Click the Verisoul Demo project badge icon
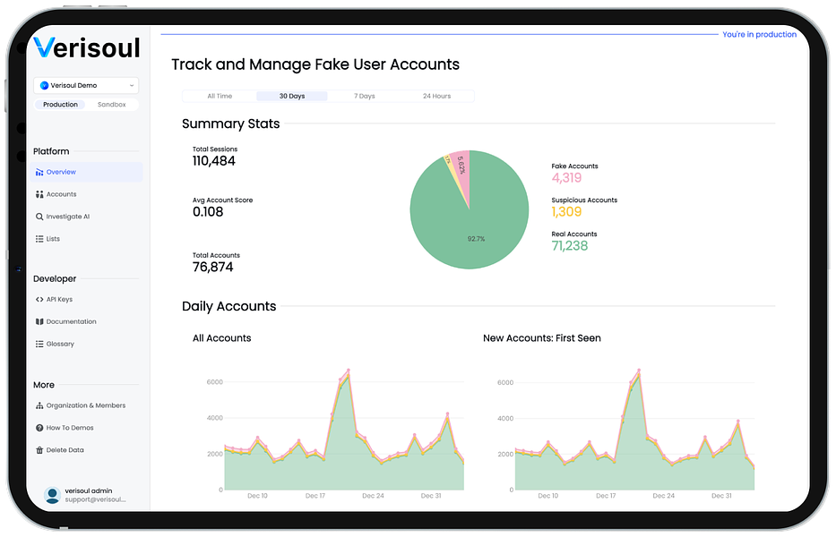Image resolution: width=836 pixels, height=537 pixels. 44,86
